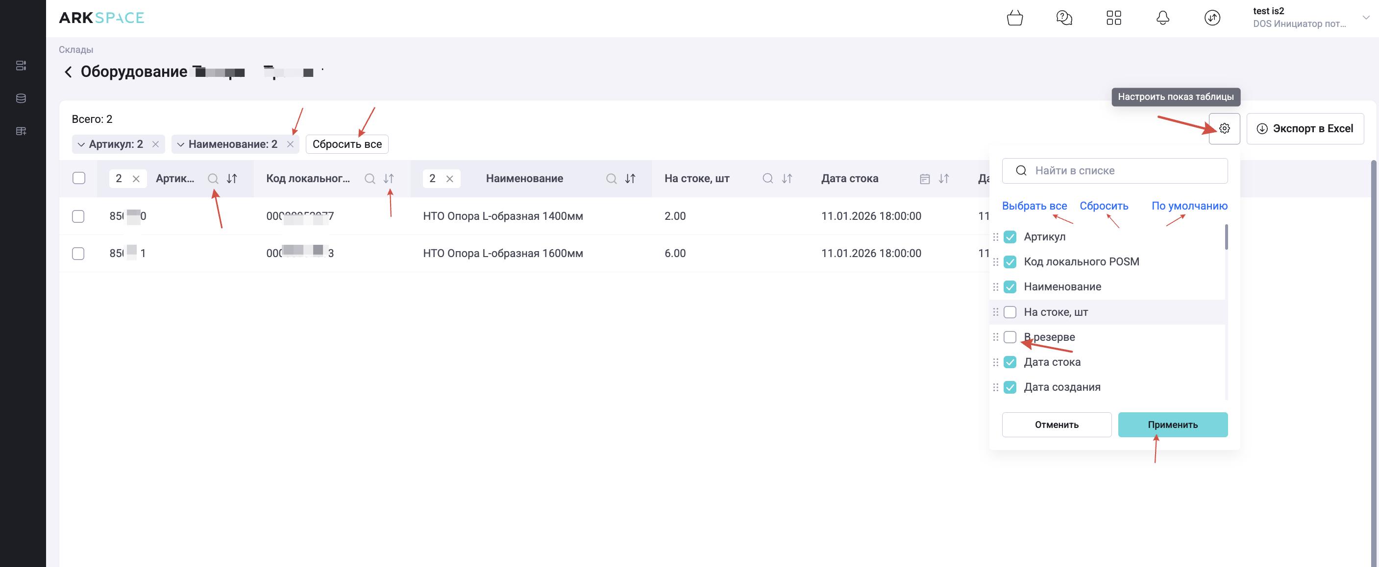Open calendar filter in Дата стока column
Image resolution: width=1379 pixels, height=567 pixels.
[x=925, y=179]
